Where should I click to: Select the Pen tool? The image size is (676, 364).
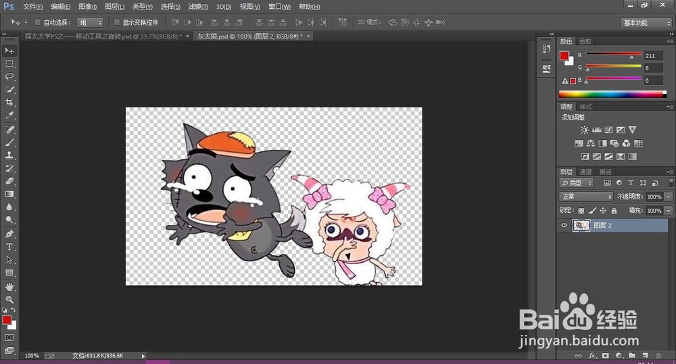[x=9, y=234]
